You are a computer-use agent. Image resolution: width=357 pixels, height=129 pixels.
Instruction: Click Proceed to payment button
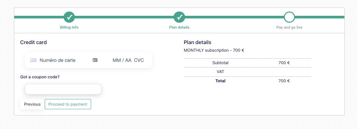pyautogui.click(x=68, y=104)
